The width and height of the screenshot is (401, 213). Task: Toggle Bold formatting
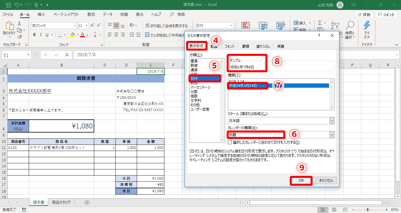point(34,35)
